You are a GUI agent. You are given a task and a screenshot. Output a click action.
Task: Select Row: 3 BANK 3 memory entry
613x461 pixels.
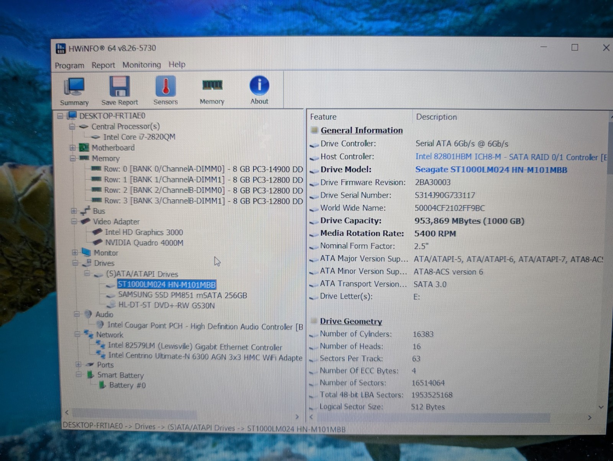(x=203, y=201)
